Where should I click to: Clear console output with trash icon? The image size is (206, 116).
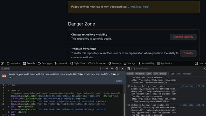tap(129, 69)
